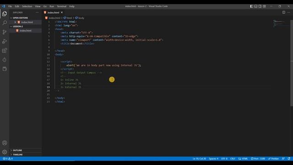Click the closing body tag on line 22

click(60, 98)
